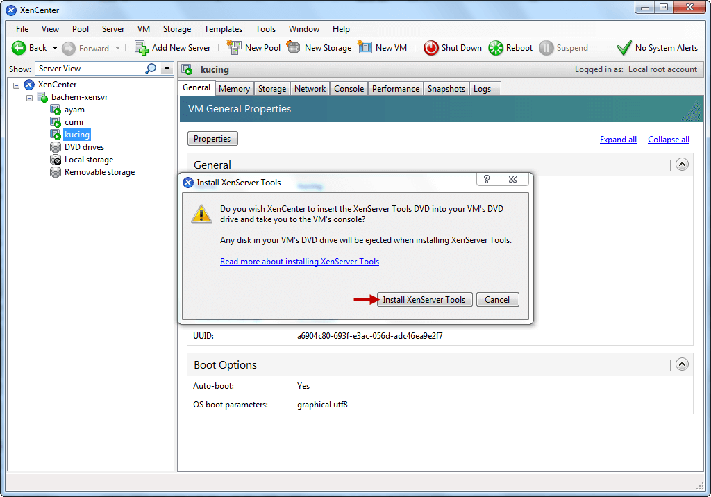Screen dimensions: 711x497
Task: Click the Local storage icon
Action: [56, 160]
